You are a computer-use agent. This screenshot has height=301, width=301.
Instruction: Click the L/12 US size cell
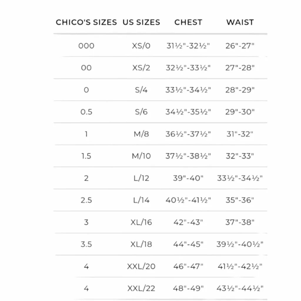click(141, 178)
